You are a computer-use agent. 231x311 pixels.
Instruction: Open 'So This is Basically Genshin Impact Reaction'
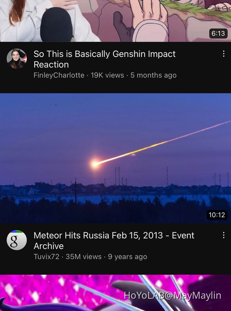point(105,59)
